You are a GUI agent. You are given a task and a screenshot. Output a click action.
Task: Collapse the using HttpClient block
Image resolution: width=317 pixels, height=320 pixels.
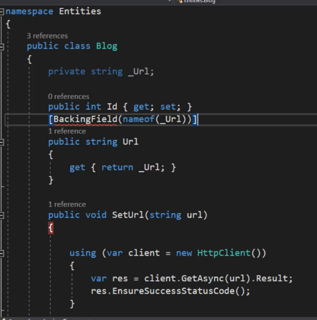coord(2,253)
